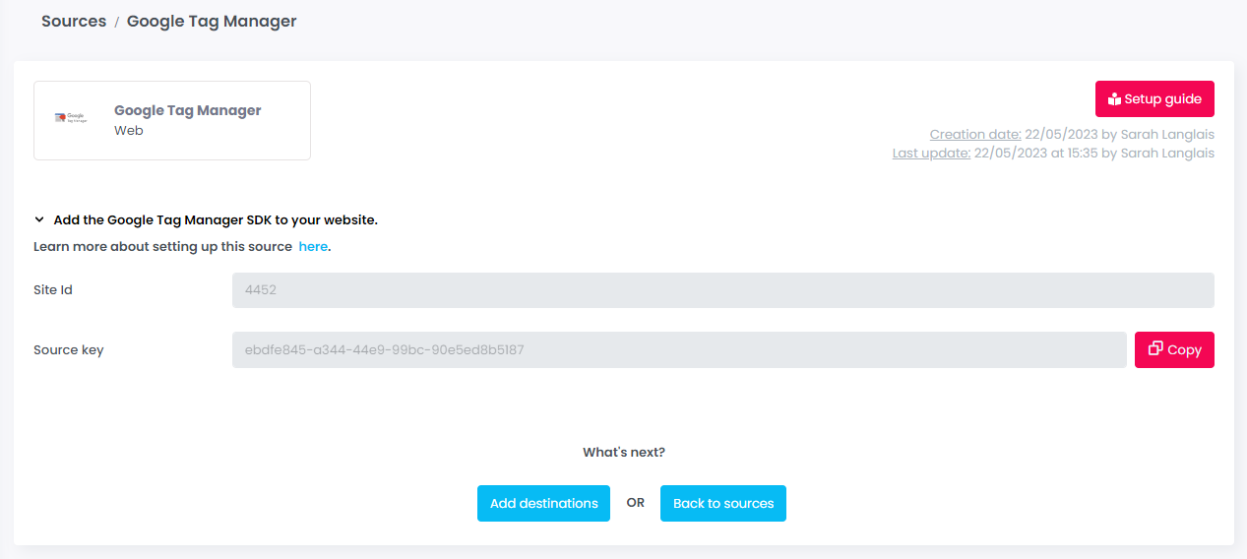Click the Site Id label
The image size is (1247, 559).
coord(53,290)
